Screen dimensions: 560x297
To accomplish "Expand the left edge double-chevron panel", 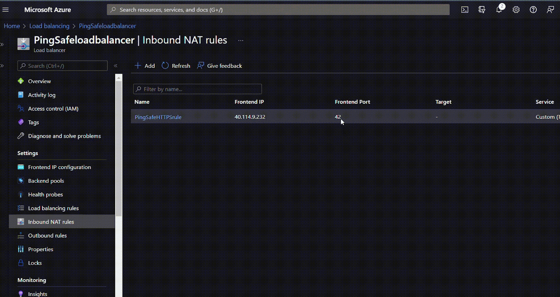I will pos(2,44).
